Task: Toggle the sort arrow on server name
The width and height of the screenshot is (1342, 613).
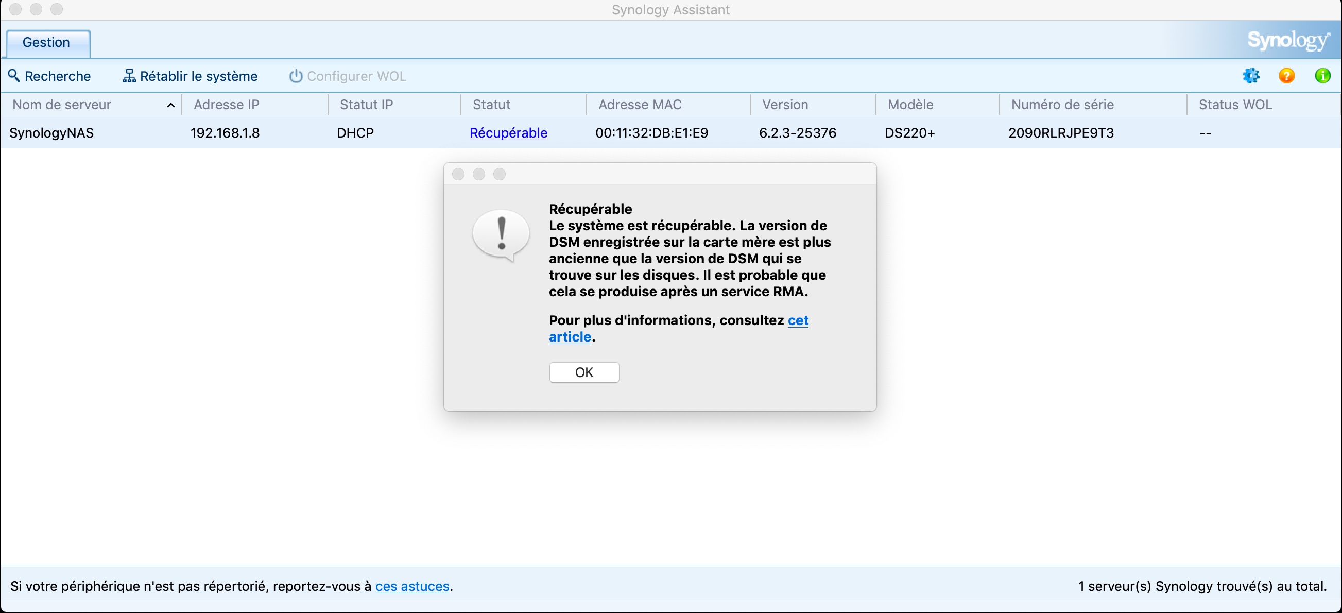Action: [x=170, y=105]
